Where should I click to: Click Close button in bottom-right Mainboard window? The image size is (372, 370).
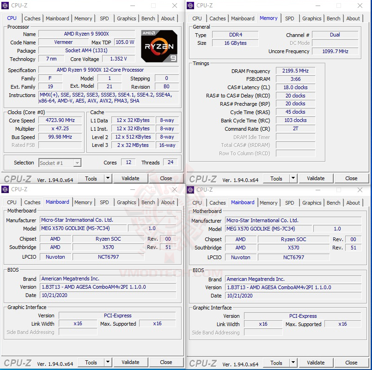click(351, 363)
